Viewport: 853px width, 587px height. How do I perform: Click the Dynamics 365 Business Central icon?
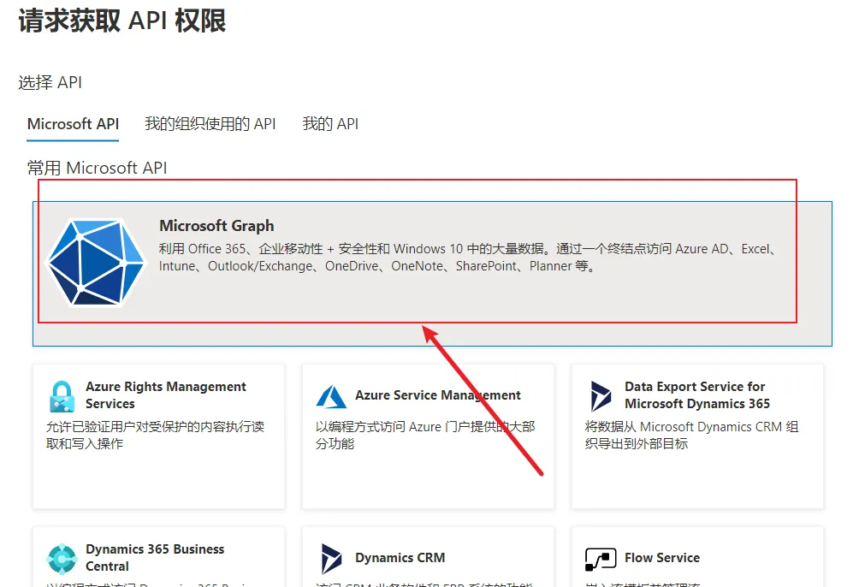[x=62, y=559]
